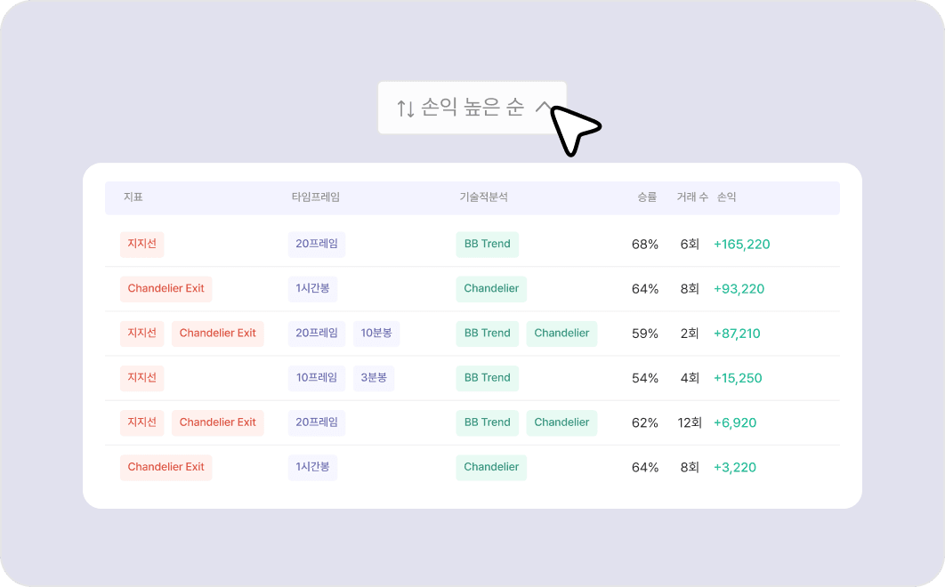Screen dimensions: 945x587
Task: Click the +93,220 profit value
Action: [739, 289]
